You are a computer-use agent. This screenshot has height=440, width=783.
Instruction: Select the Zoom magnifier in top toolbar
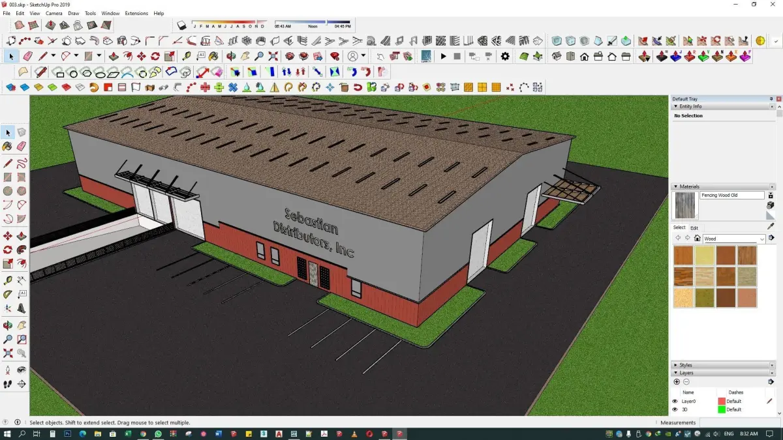point(259,56)
